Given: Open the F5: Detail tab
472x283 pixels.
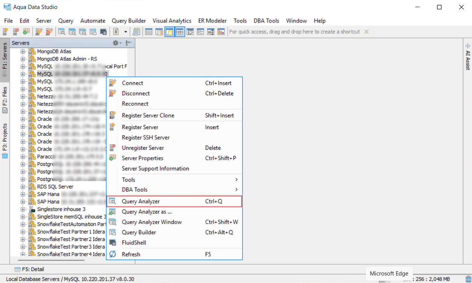Looking at the screenshot, I should click(29, 269).
